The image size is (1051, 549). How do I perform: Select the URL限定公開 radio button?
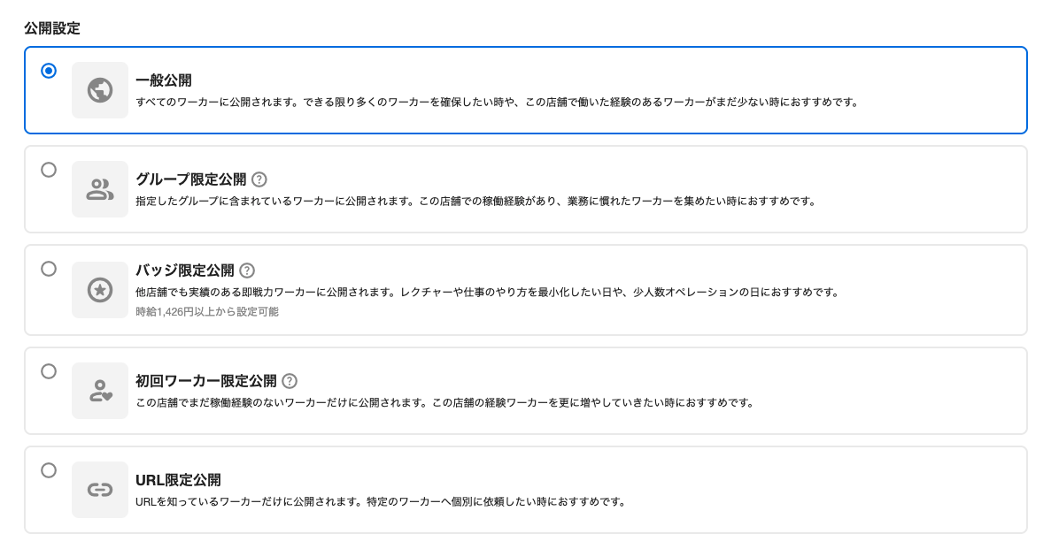click(x=49, y=470)
